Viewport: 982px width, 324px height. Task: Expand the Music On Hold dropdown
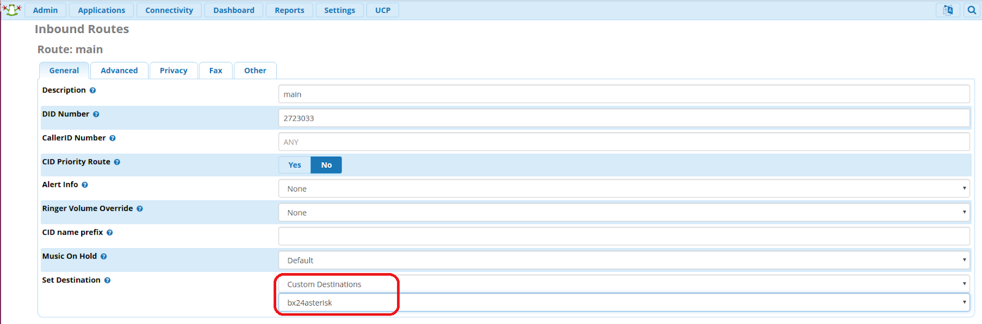(624, 260)
